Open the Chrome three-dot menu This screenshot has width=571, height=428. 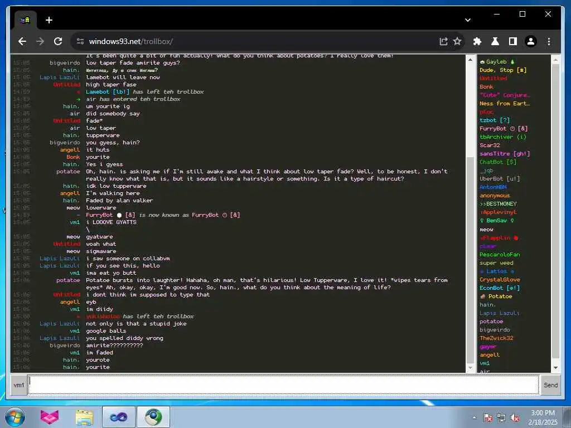(549, 41)
